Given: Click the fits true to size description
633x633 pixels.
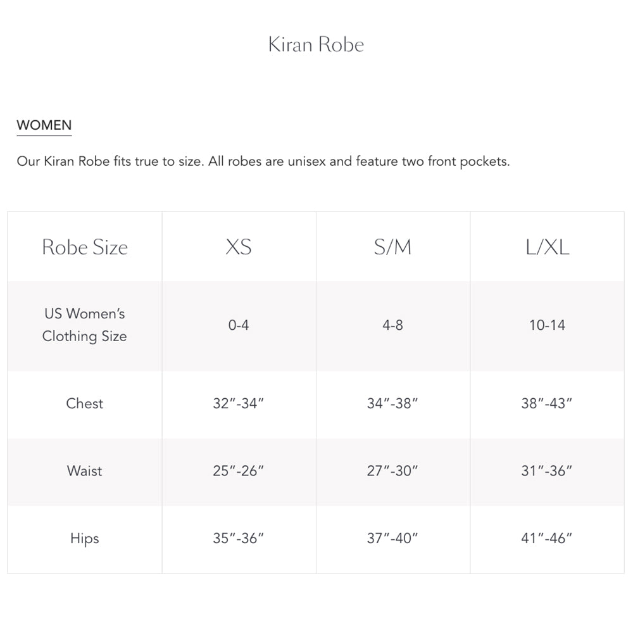Looking at the screenshot, I should click(263, 161).
